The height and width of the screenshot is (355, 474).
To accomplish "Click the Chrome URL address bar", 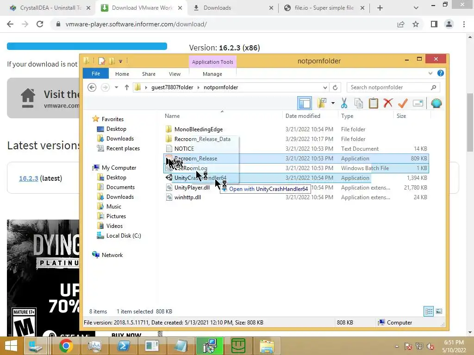I will pos(224,24).
